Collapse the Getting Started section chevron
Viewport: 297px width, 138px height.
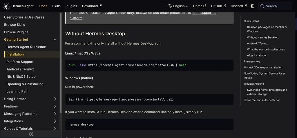click(55, 39)
